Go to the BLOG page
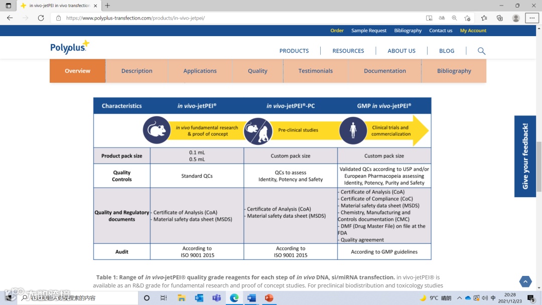This screenshot has width=542, height=305. [447, 51]
